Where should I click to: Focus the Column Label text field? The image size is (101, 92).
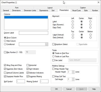[34, 33]
